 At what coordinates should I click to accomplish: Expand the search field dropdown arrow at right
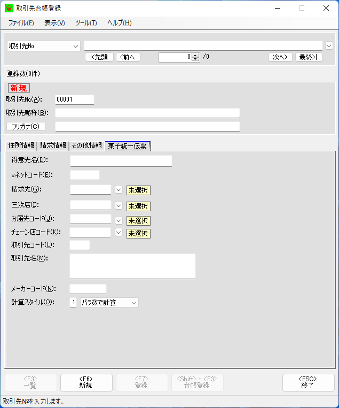pyautogui.click(x=329, y=46)
